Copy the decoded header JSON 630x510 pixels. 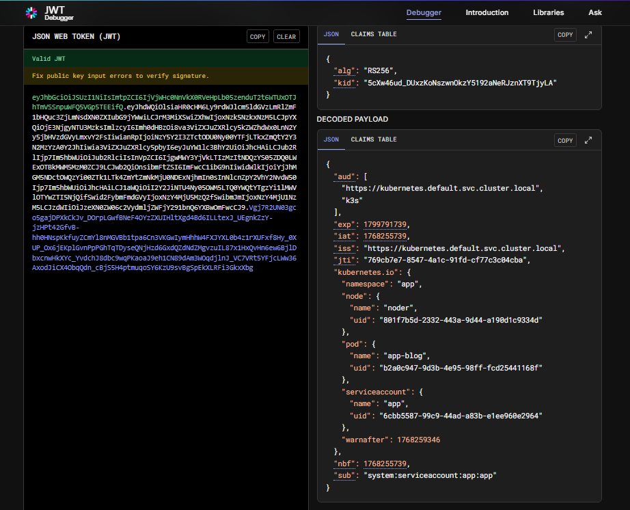tap(565, 34)
